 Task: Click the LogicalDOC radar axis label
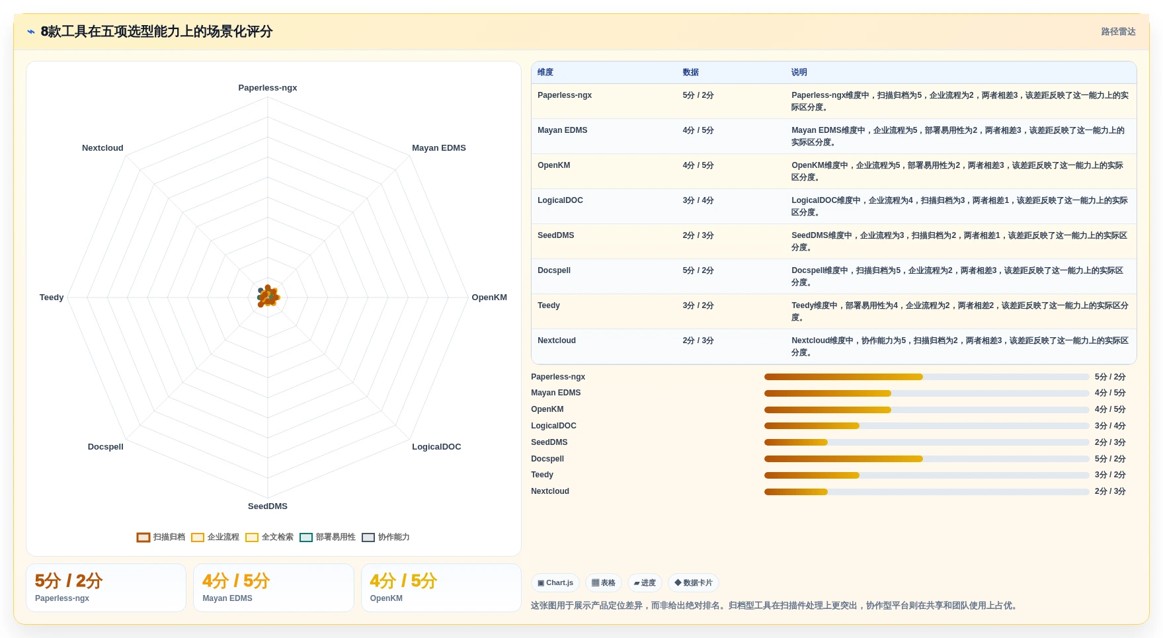(436, 447)
